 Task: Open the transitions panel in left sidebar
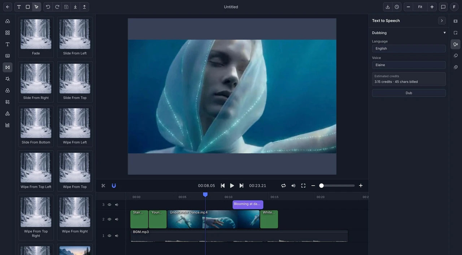pyautogui.click(x=8, y=67)
